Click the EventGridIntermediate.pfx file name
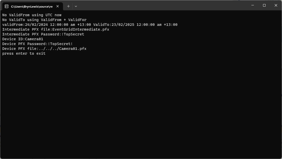The height and width of the screenshot is (159, 282). (81, 29)
